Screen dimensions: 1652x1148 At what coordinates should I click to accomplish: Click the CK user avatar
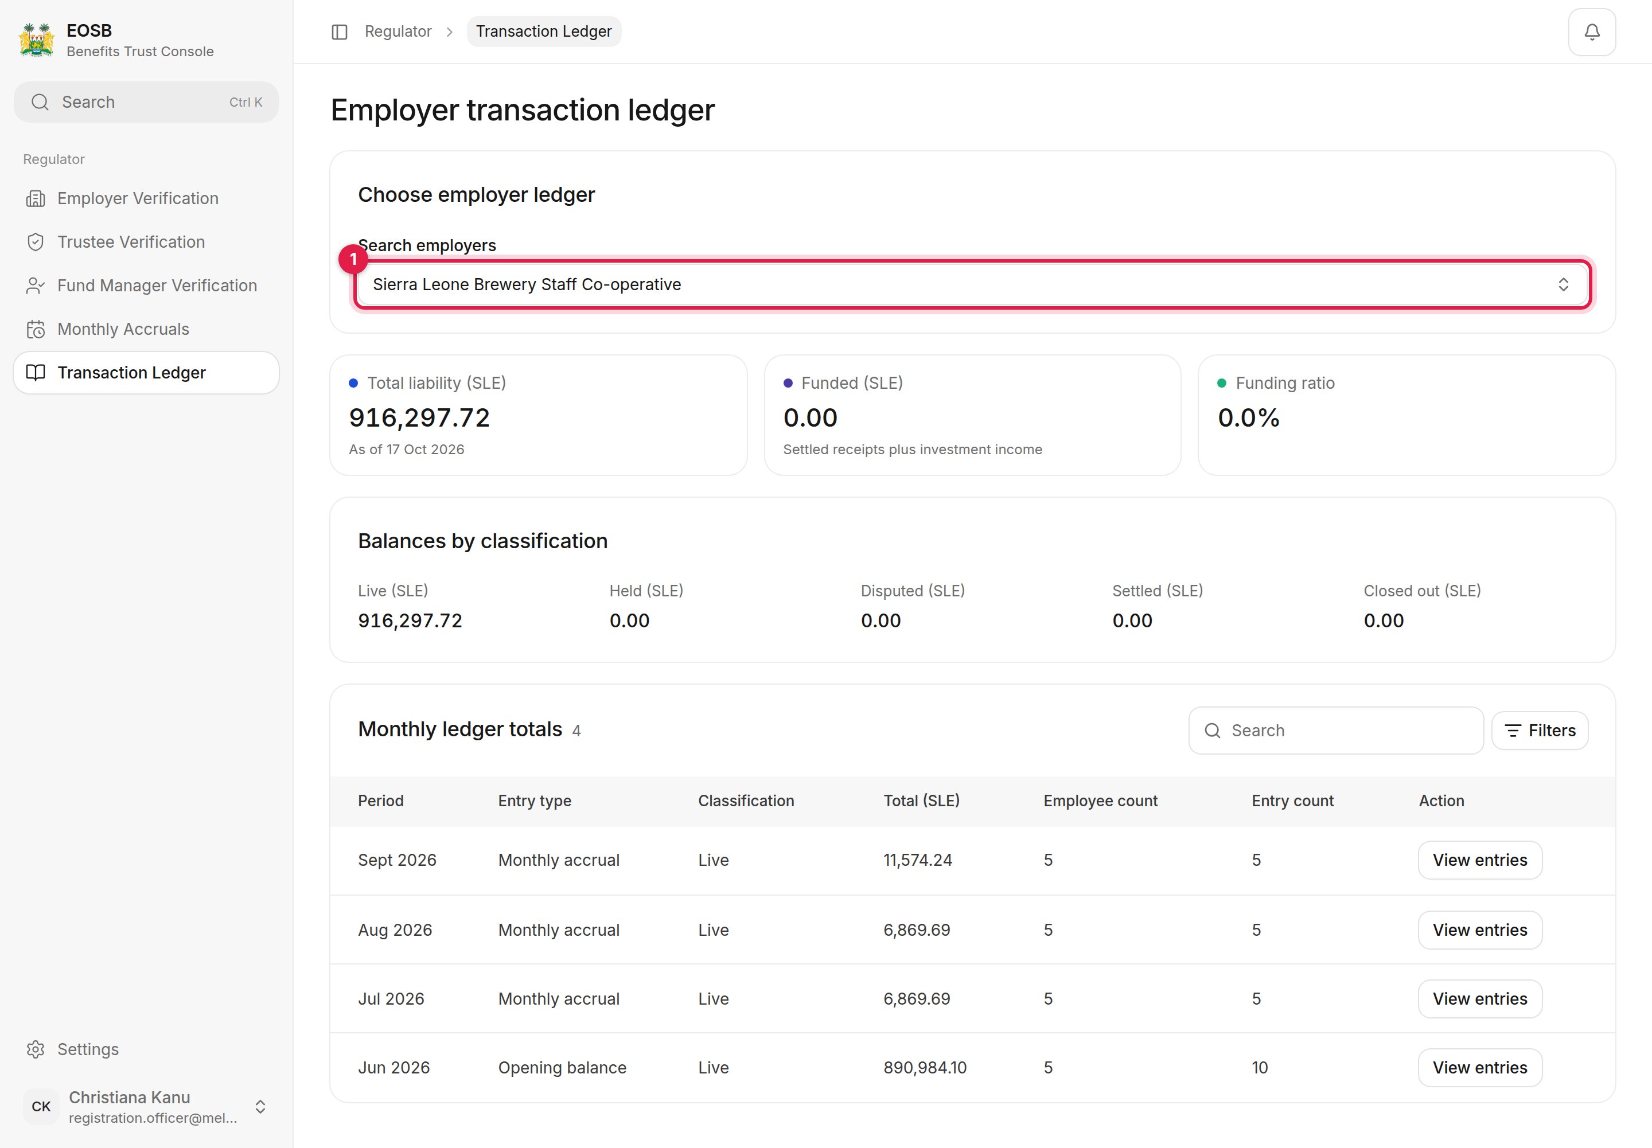(41, 1106)
